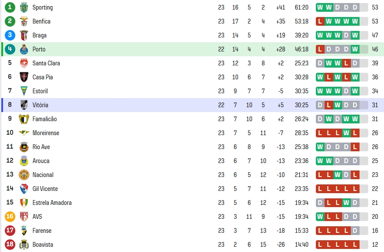Click the orange position 16 circle
The image size is (384, 252).
pos(10,216)
